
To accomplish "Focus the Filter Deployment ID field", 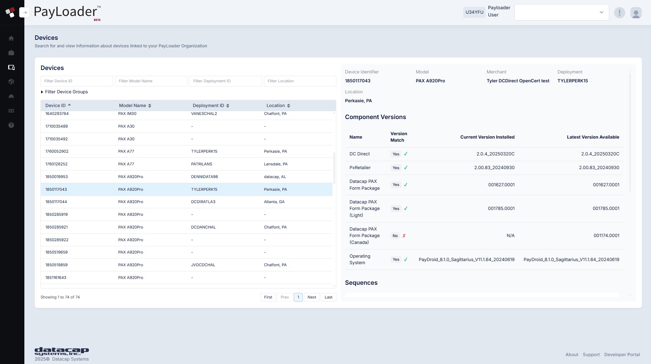I will (x=225, y=81).
